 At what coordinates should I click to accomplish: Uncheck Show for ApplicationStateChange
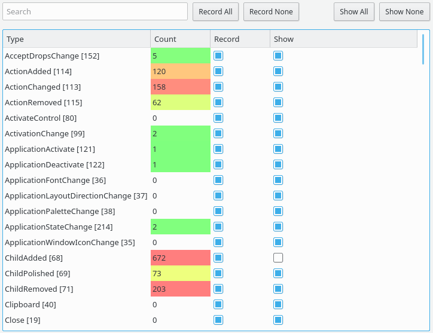click(278, 227)
